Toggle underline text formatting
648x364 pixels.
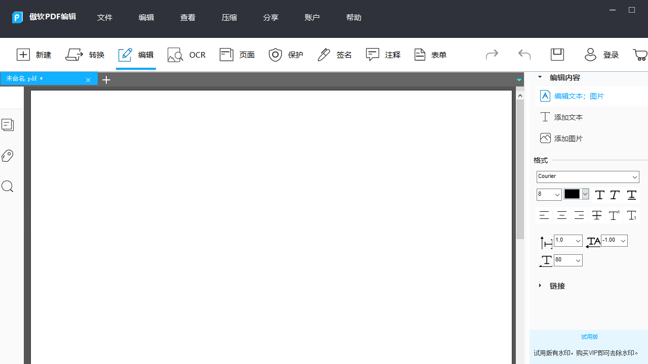click(631, 195)
